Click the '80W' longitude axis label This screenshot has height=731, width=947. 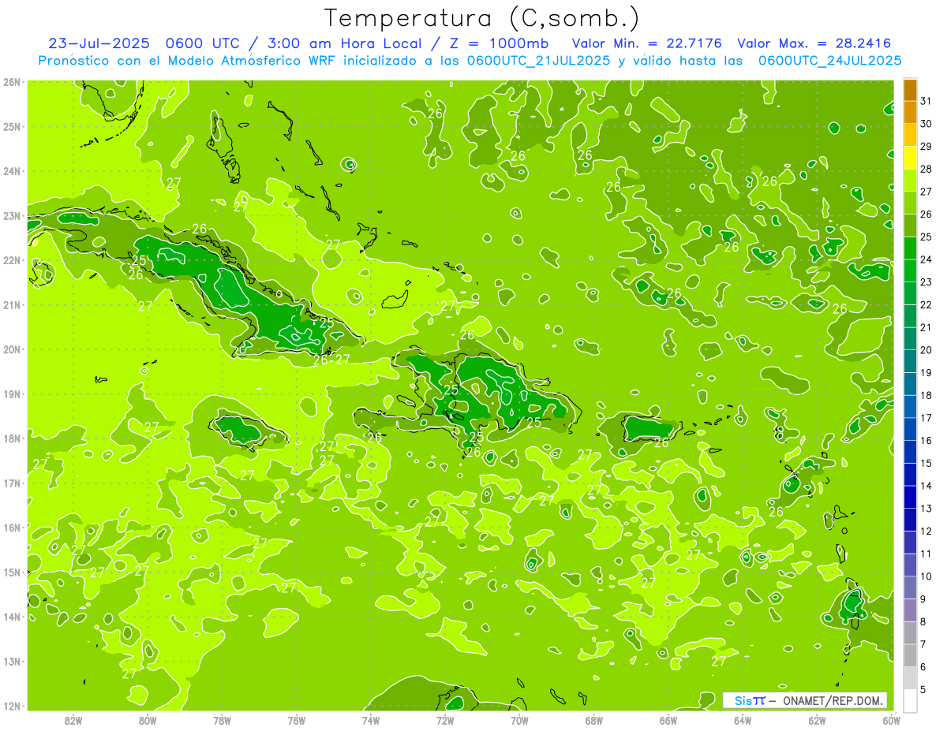pyautogui.click(x=148, y=719)
